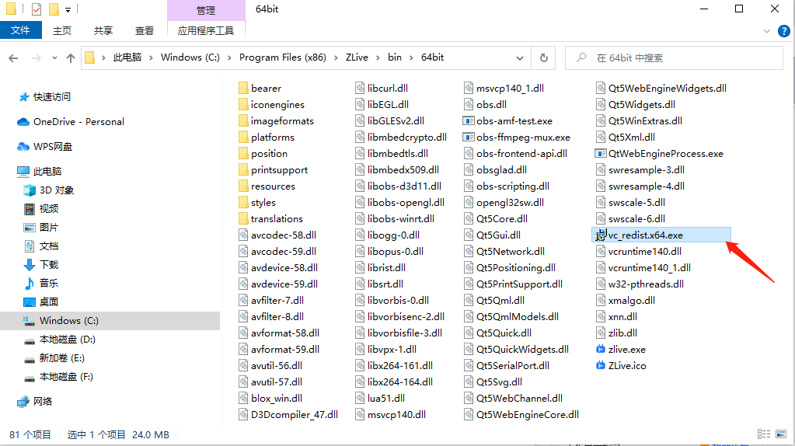795x446 pixels.
Task: Select ZLive.ico file icon
Action: (x=601, y=365)
